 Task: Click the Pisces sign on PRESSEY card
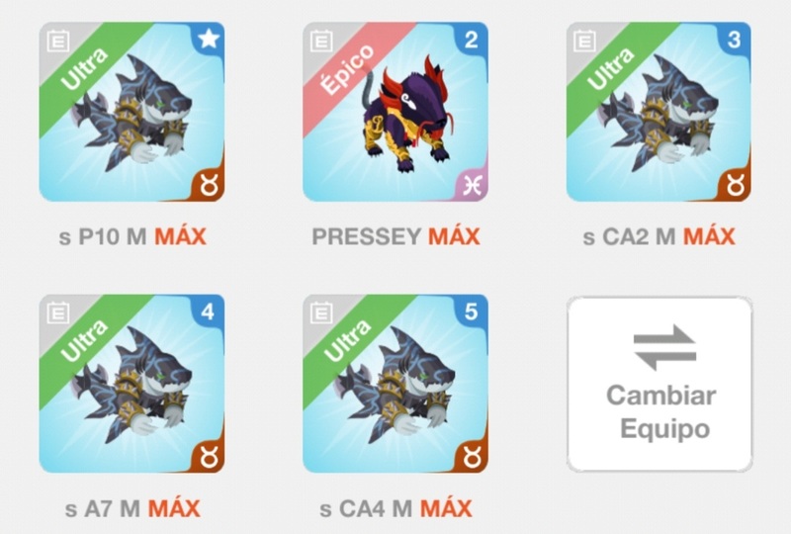[473, 186]
